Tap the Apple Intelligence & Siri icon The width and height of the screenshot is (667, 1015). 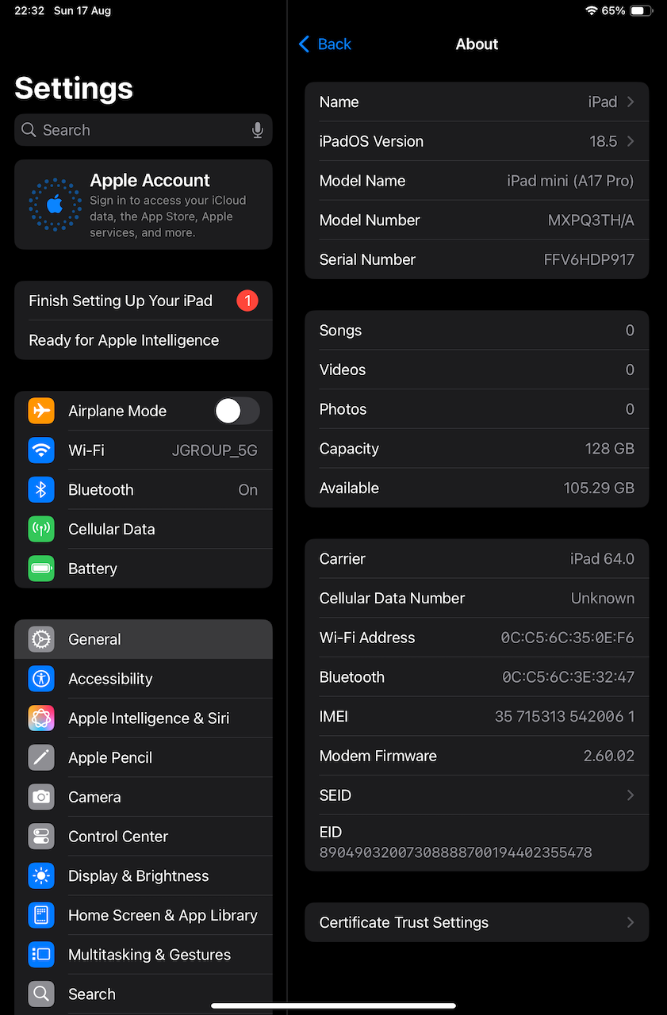point(41,718)
